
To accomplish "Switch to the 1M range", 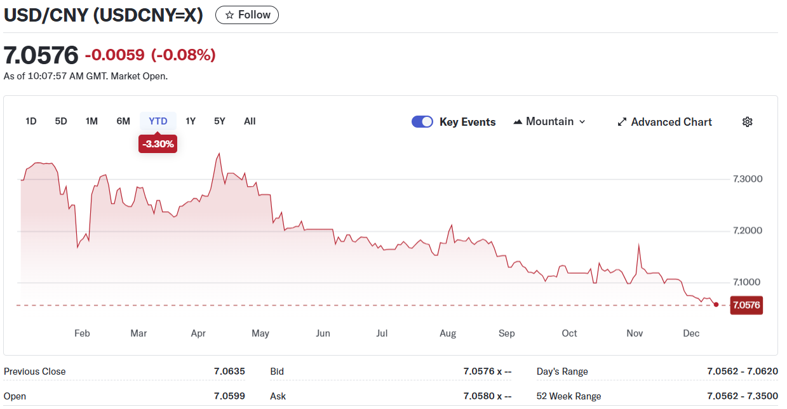I will [x=91, y=121].
